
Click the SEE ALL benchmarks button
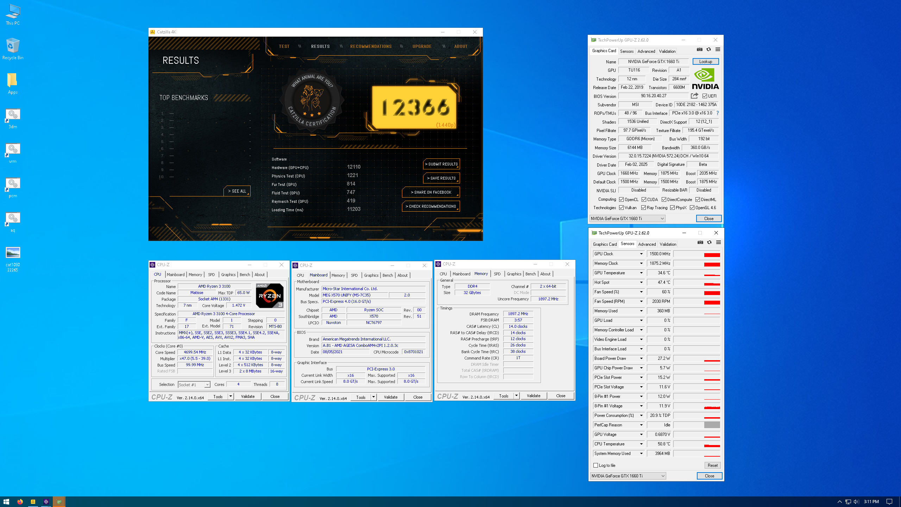[x=237, y=191]
